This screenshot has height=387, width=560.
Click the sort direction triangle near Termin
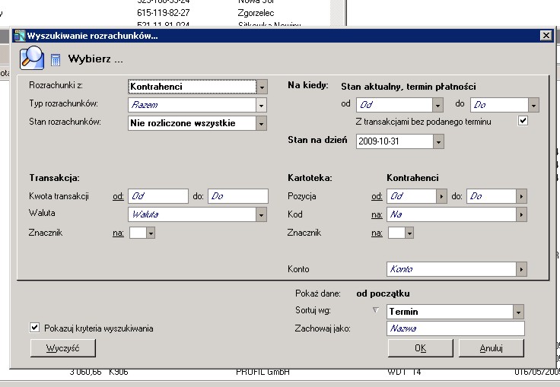point(374,311)
